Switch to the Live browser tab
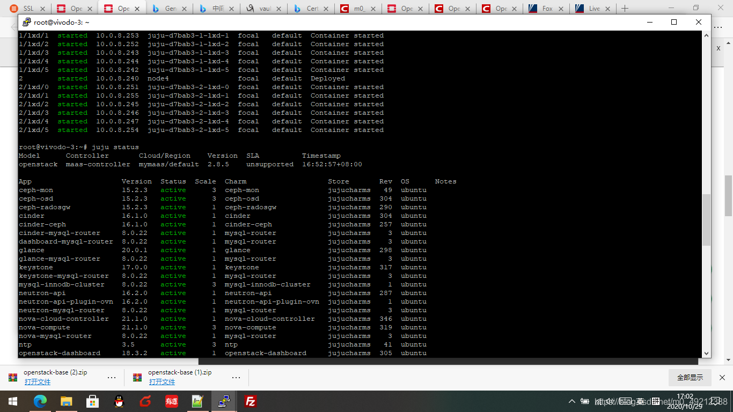Screen dimensions: 733x412 point(593,9)
